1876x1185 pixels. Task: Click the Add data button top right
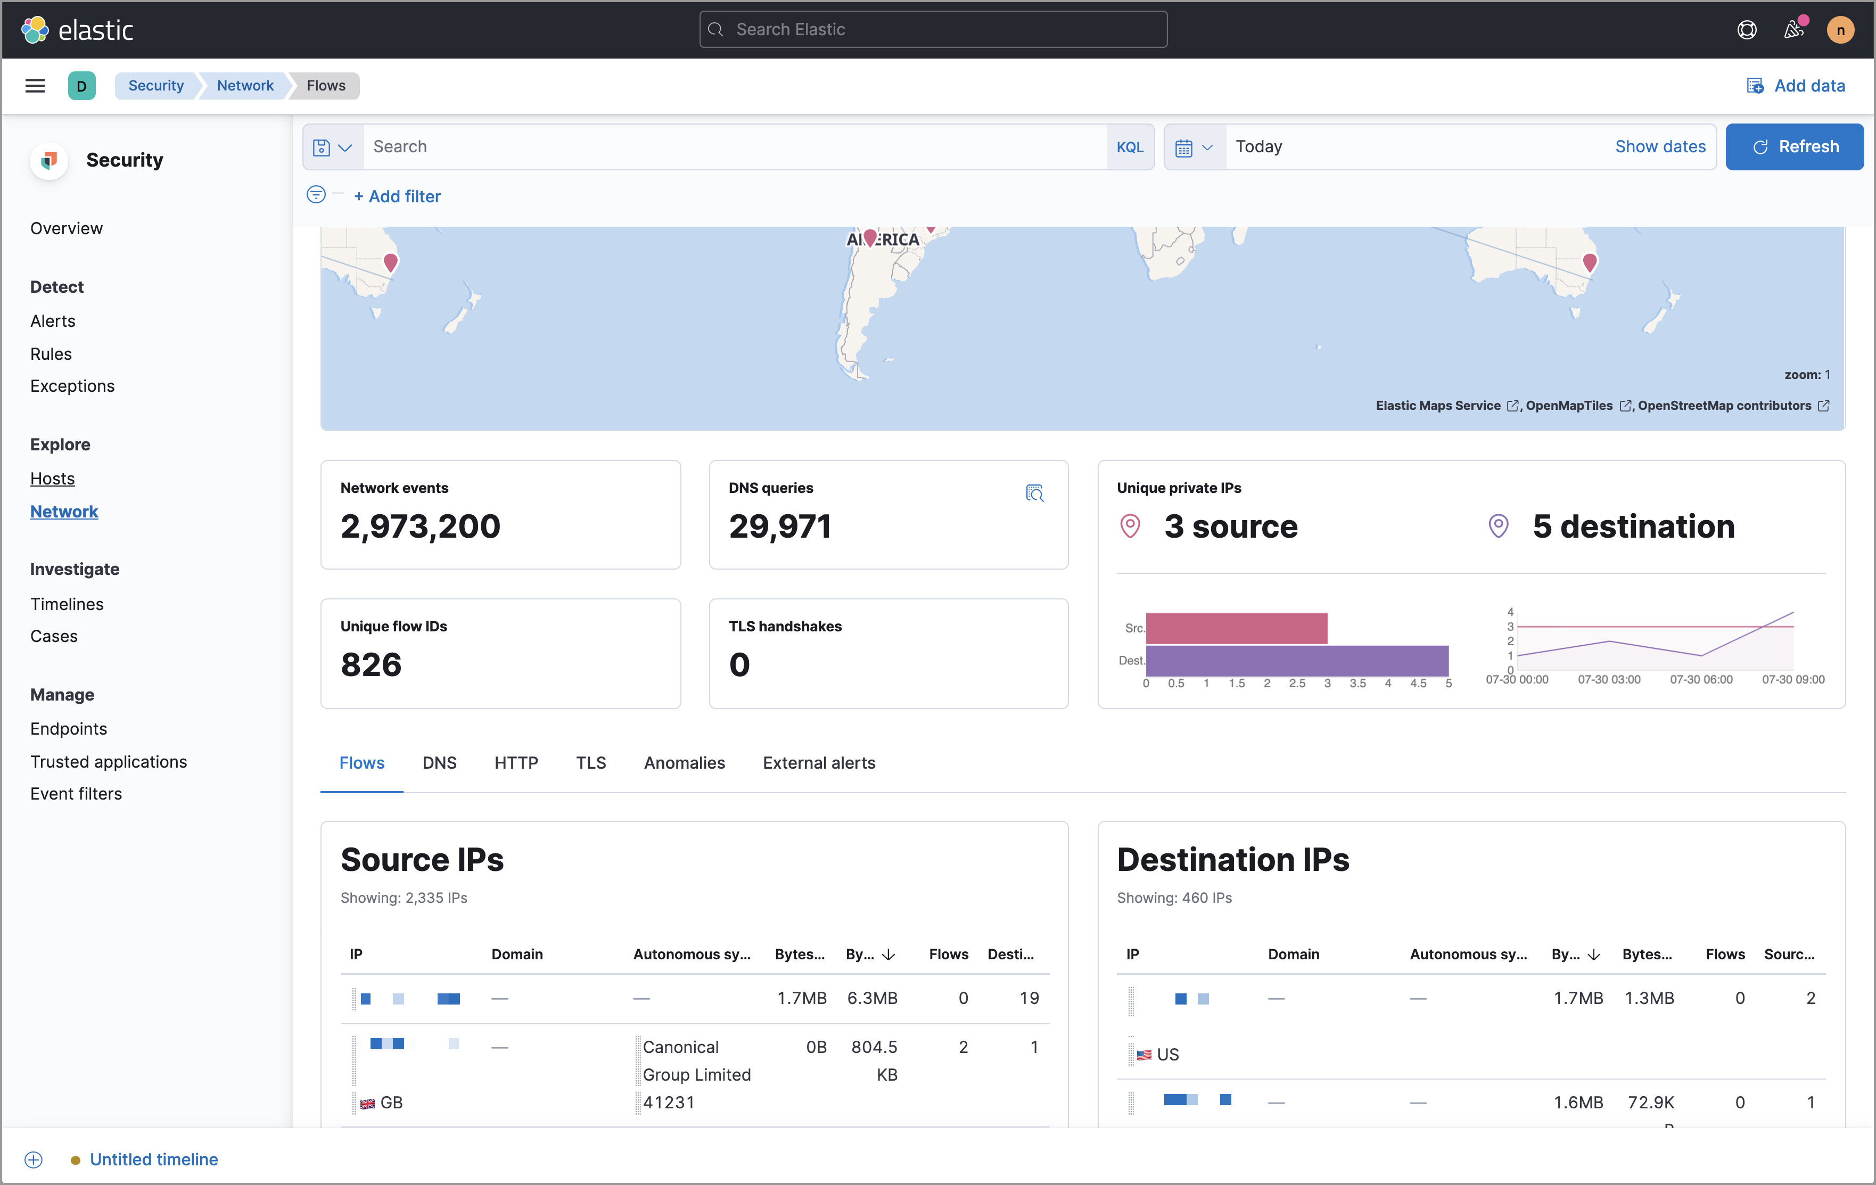tap(1796, 85)
